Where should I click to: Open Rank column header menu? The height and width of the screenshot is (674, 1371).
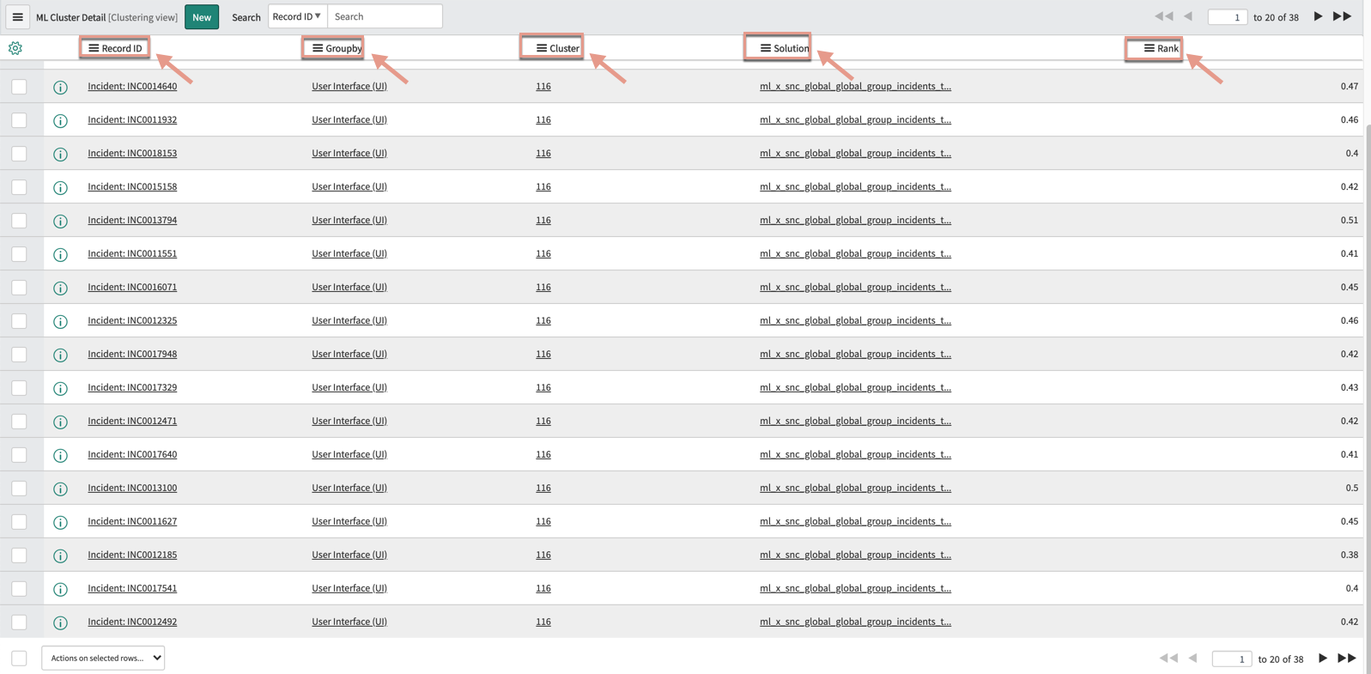pyautogui.click(x=1149, y=48)
